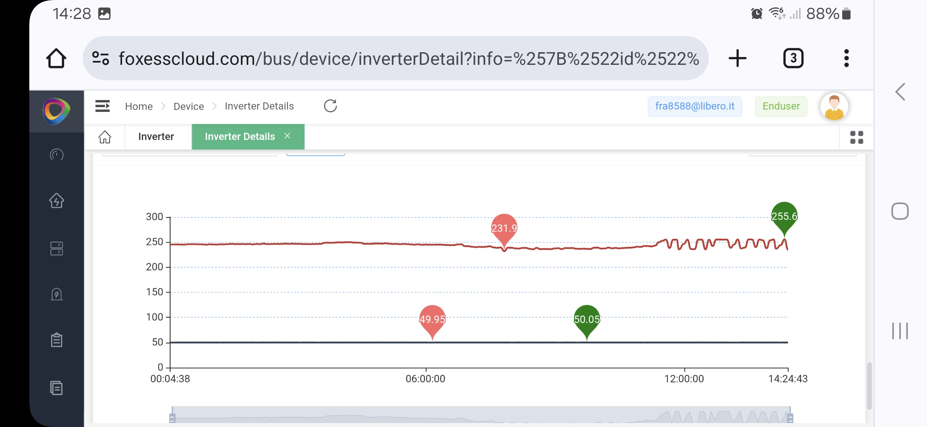Tap the browser address bar URL
The width and height of the screenshot is (927, 427).
pyautogui.click(x=408, y=59)
